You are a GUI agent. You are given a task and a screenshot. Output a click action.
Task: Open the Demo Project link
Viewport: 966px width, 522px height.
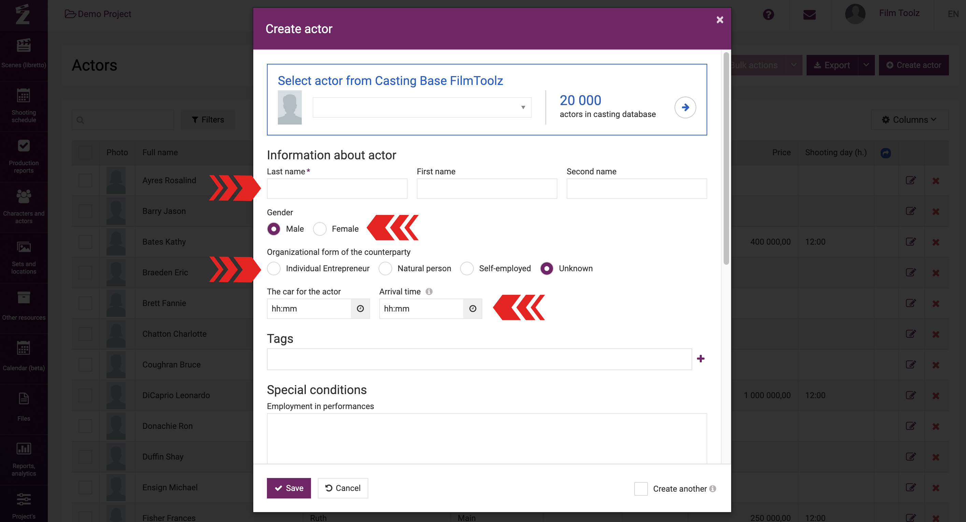click(98, 14)
